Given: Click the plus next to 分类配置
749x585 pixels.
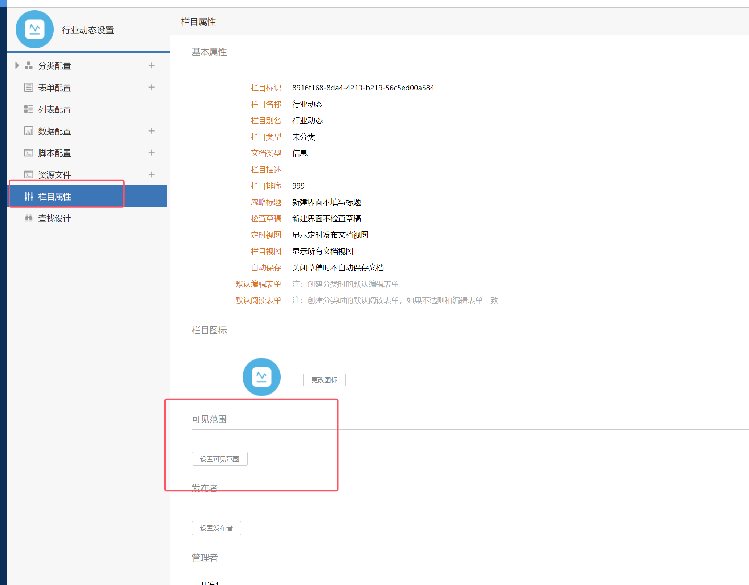Looking at the screenshot, I should pyautogui.click(x=152, y=66).
